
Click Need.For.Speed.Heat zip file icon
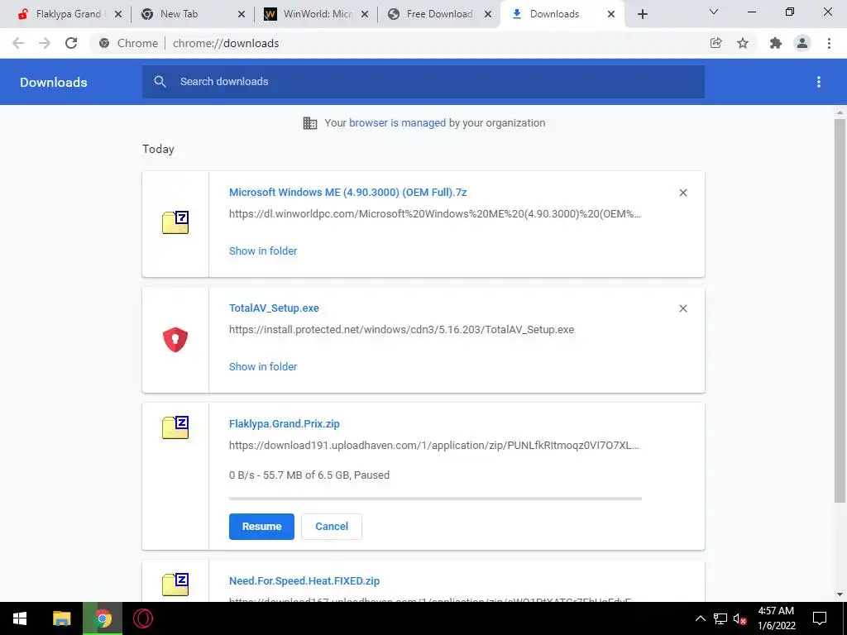(x=175, y=585)
